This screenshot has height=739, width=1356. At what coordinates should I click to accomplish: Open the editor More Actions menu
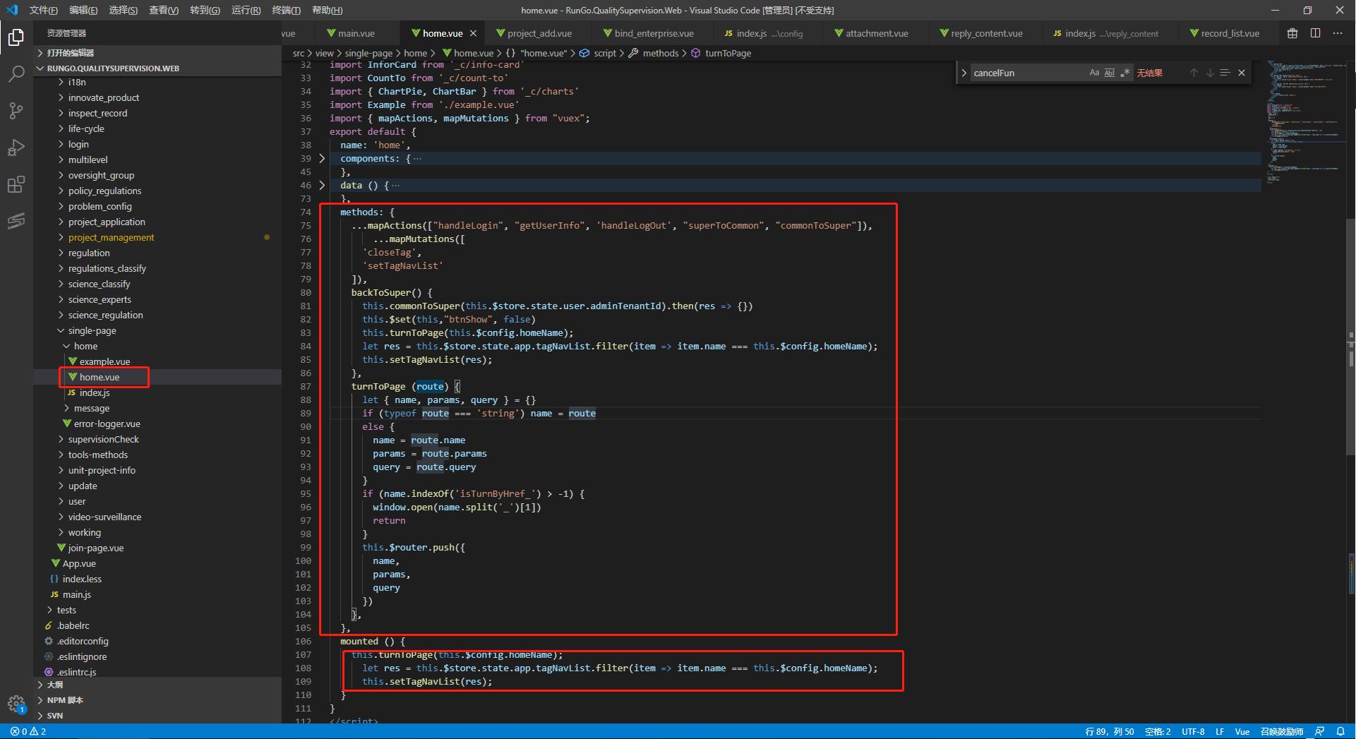(x=1338, y=33)
